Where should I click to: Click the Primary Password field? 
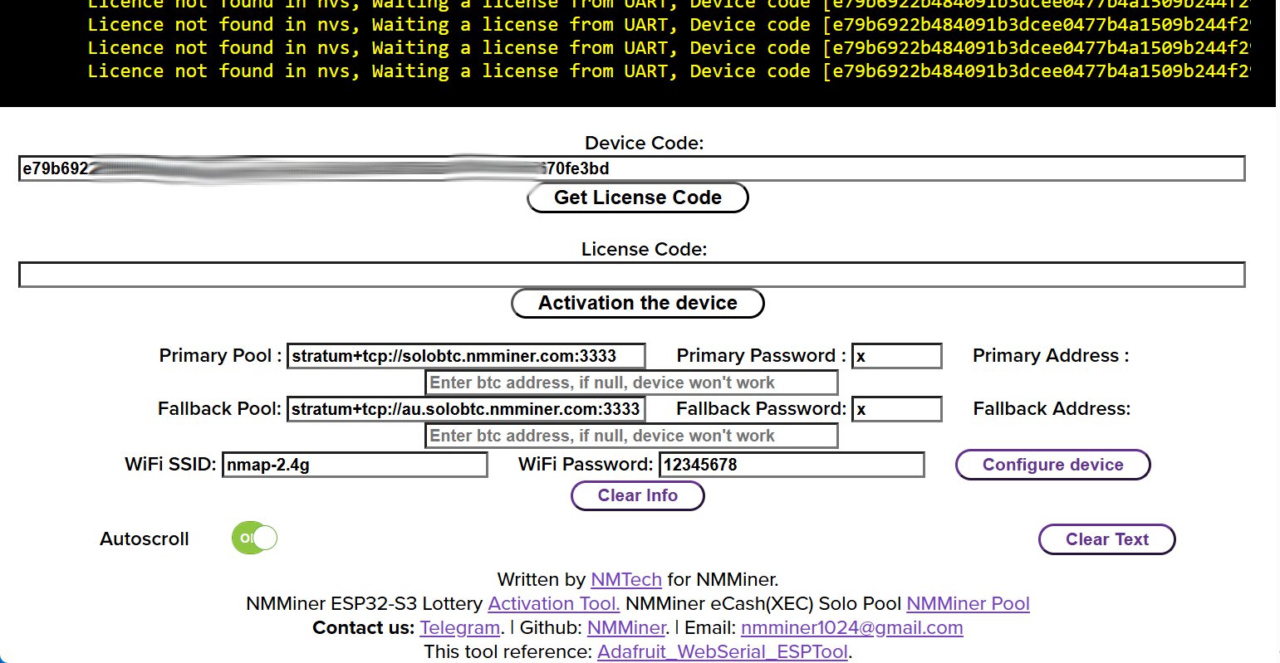[x=896, y=356]
